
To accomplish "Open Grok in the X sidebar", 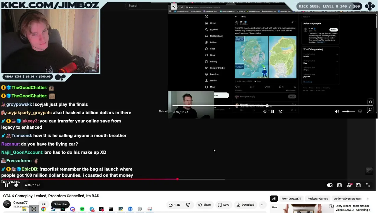I will (210, 55).
